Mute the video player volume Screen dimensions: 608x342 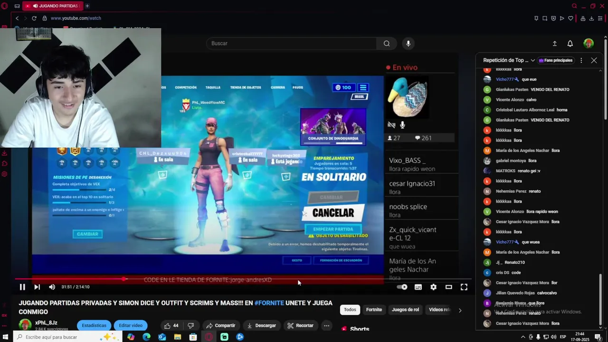pyautogui.click(x=52, y=287)
